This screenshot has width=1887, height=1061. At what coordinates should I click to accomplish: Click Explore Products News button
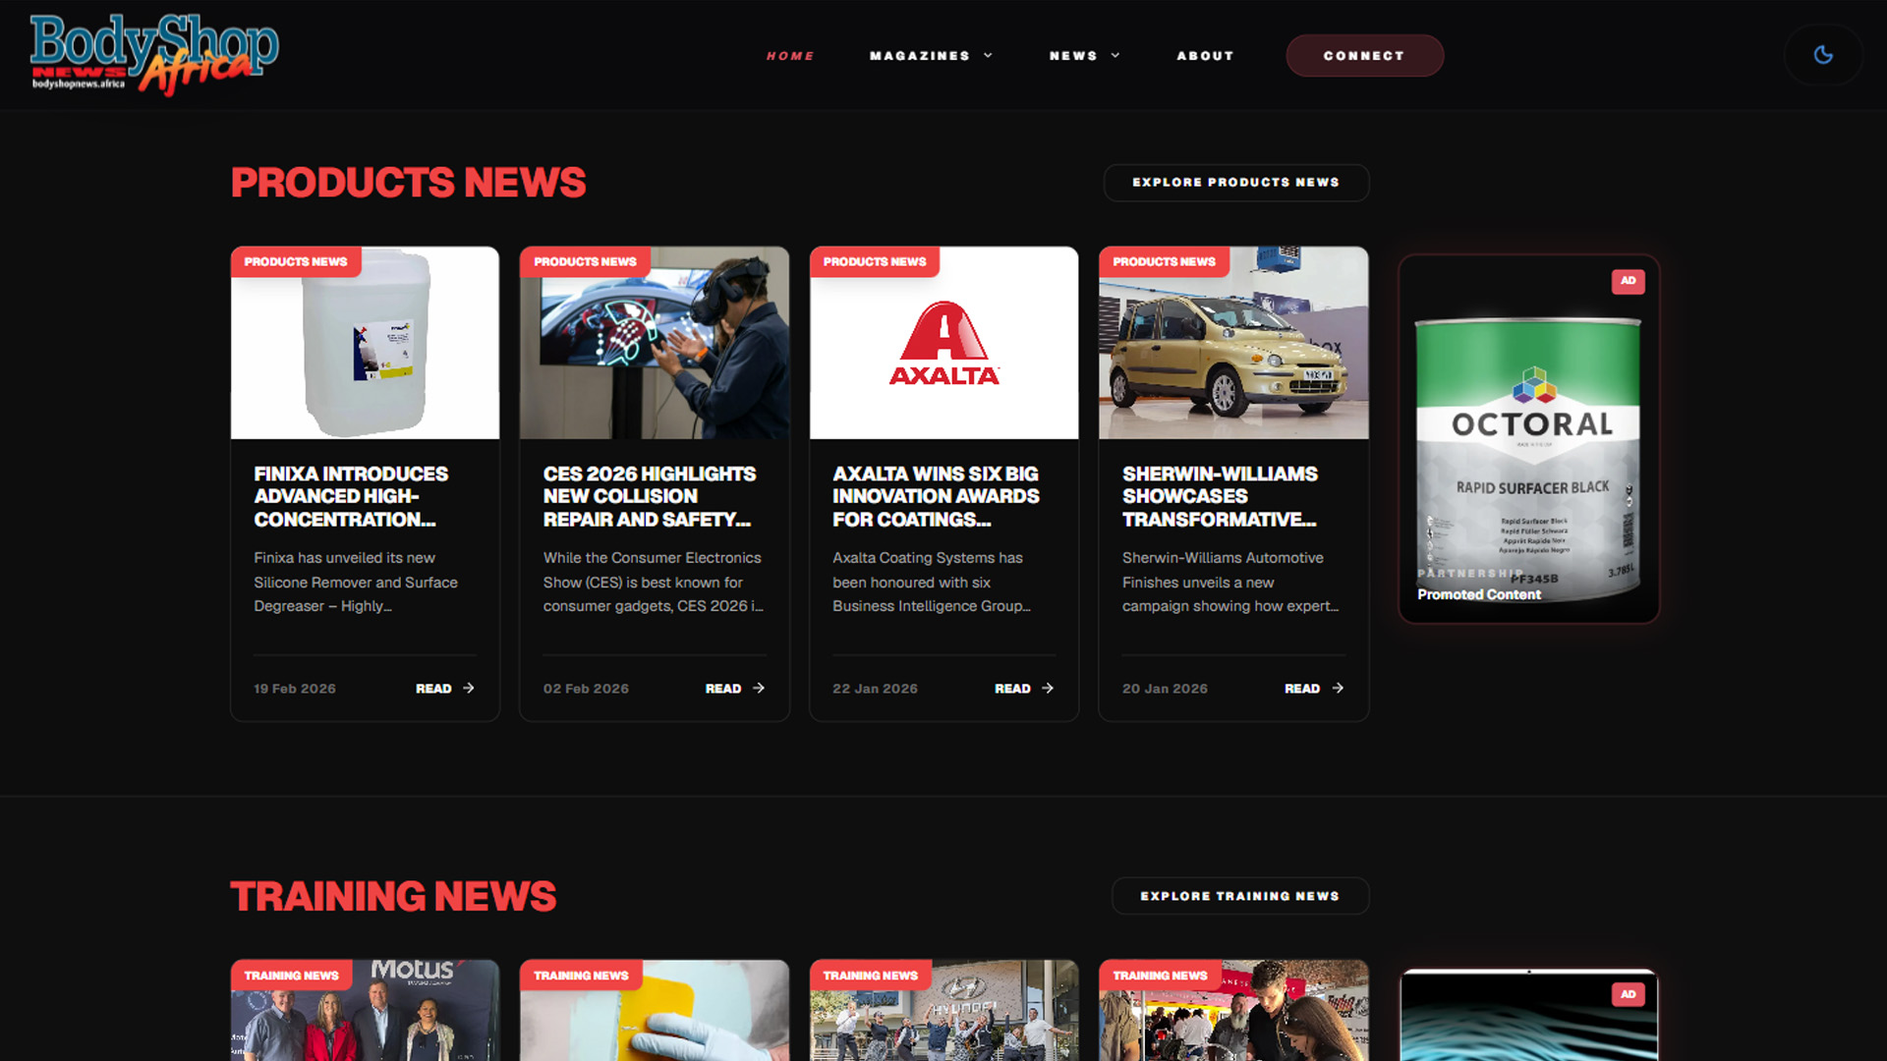[x=1236, y=183]
